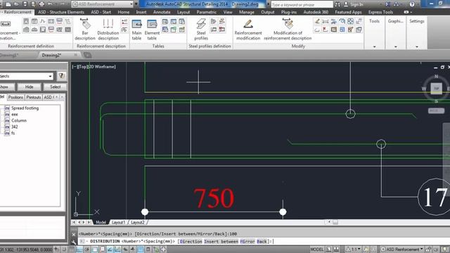Click the small icon right of Distribution description top
Viewport: 450px width, 253px height.
[124, 22]
